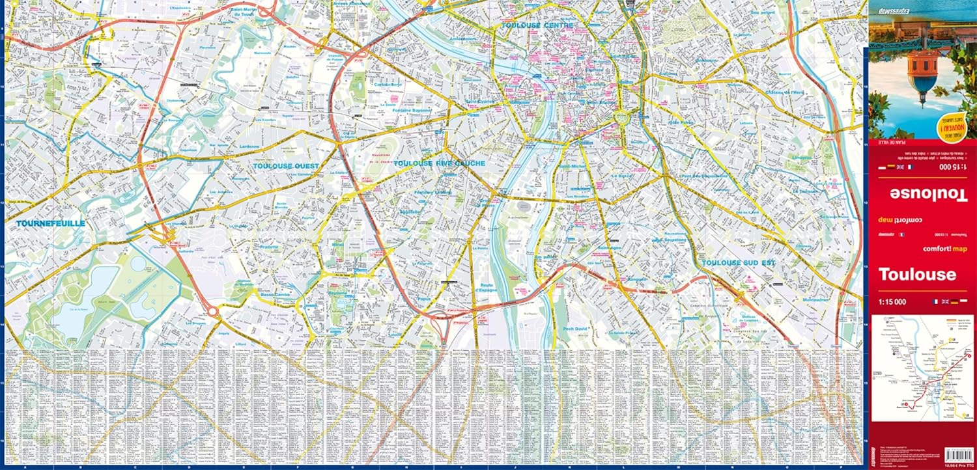This screenshot has width=977, height=470.
Task: Click the Basso-Cambo neighborhood label
Action: click(x=275, y=295)
